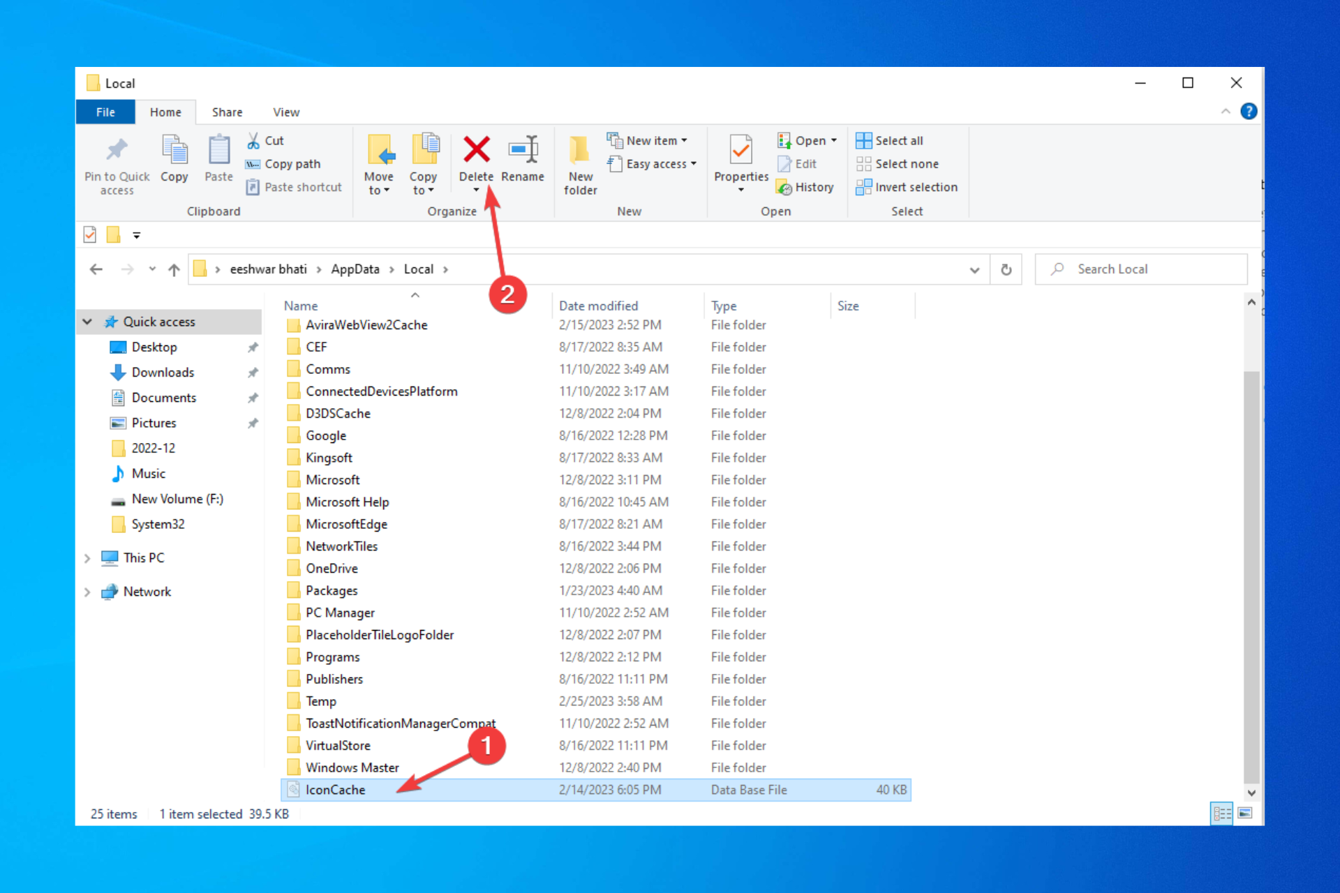Switch to the View ribbon tab

(x=285, y=112)
